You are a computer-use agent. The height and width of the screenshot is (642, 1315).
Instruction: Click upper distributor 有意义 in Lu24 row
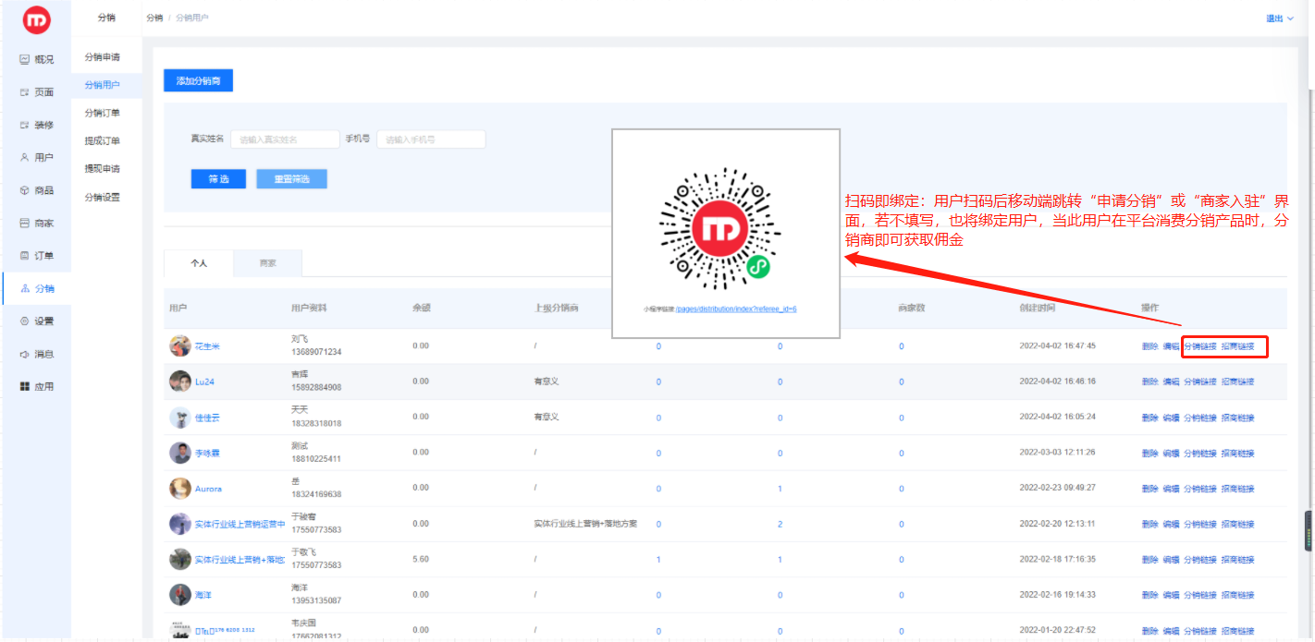[546, 382]
